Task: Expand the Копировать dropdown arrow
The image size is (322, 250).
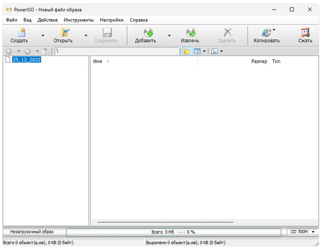Action: click(x=274, y=30)
